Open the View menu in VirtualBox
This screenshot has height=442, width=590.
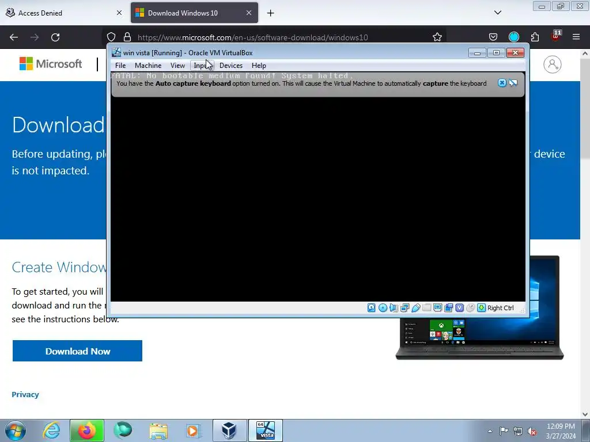177,66
